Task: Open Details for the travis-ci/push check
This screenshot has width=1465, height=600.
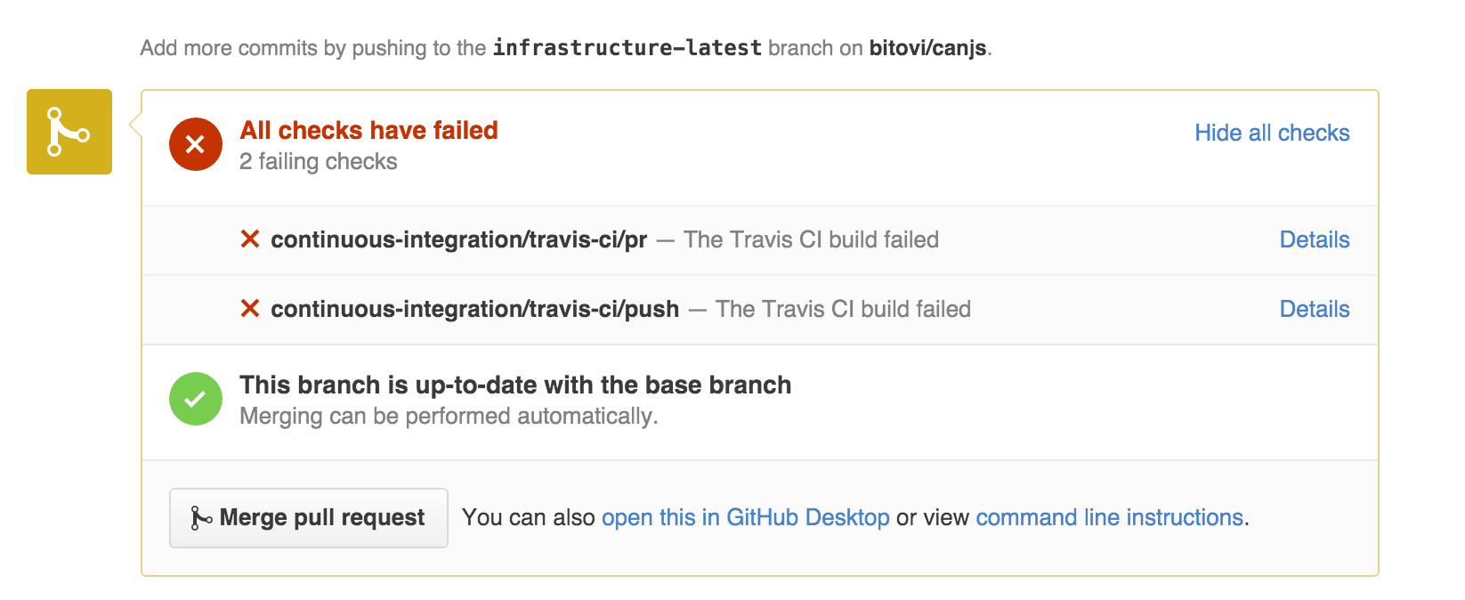Action: coord(1314,309)
